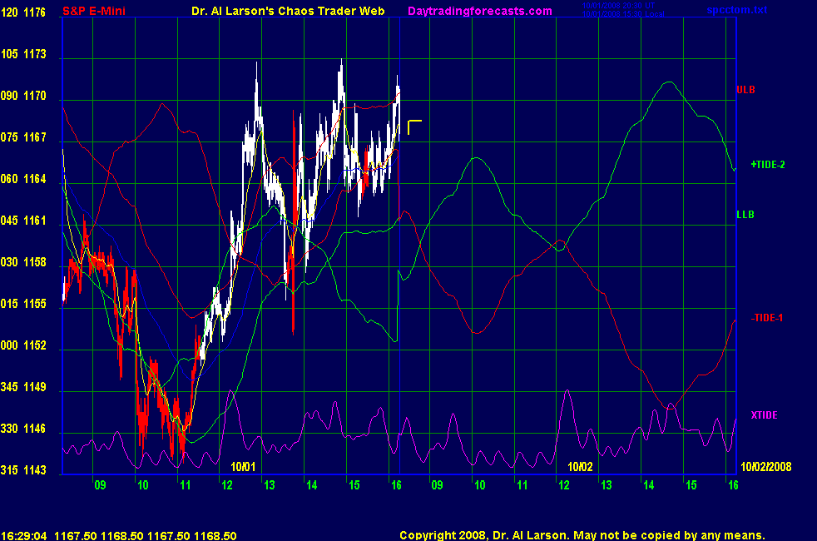
Task: Click the "045 1161" price axis label
Action: point(23,221)
